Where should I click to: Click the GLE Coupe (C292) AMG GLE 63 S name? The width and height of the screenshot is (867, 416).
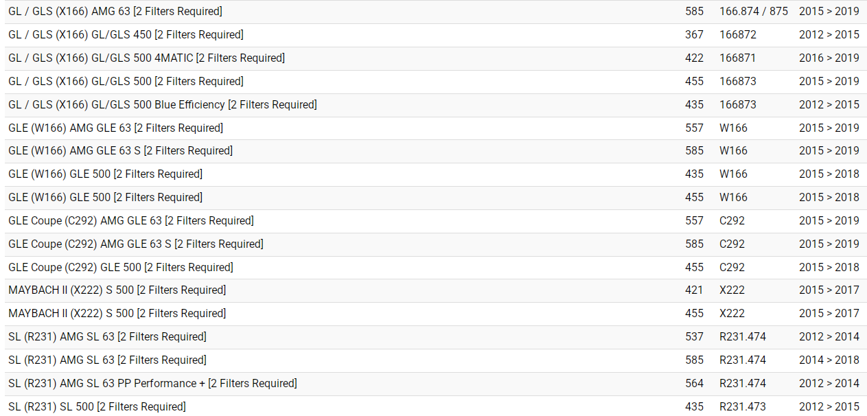135,244
